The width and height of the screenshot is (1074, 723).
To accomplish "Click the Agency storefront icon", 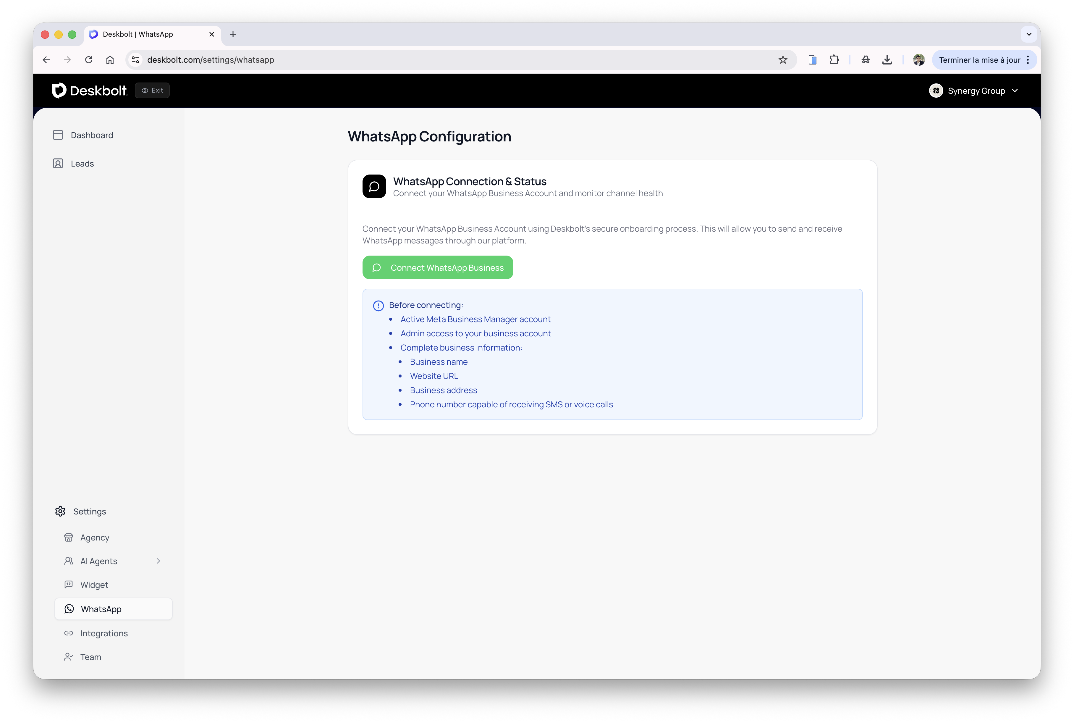I will (x=69, y=537).
